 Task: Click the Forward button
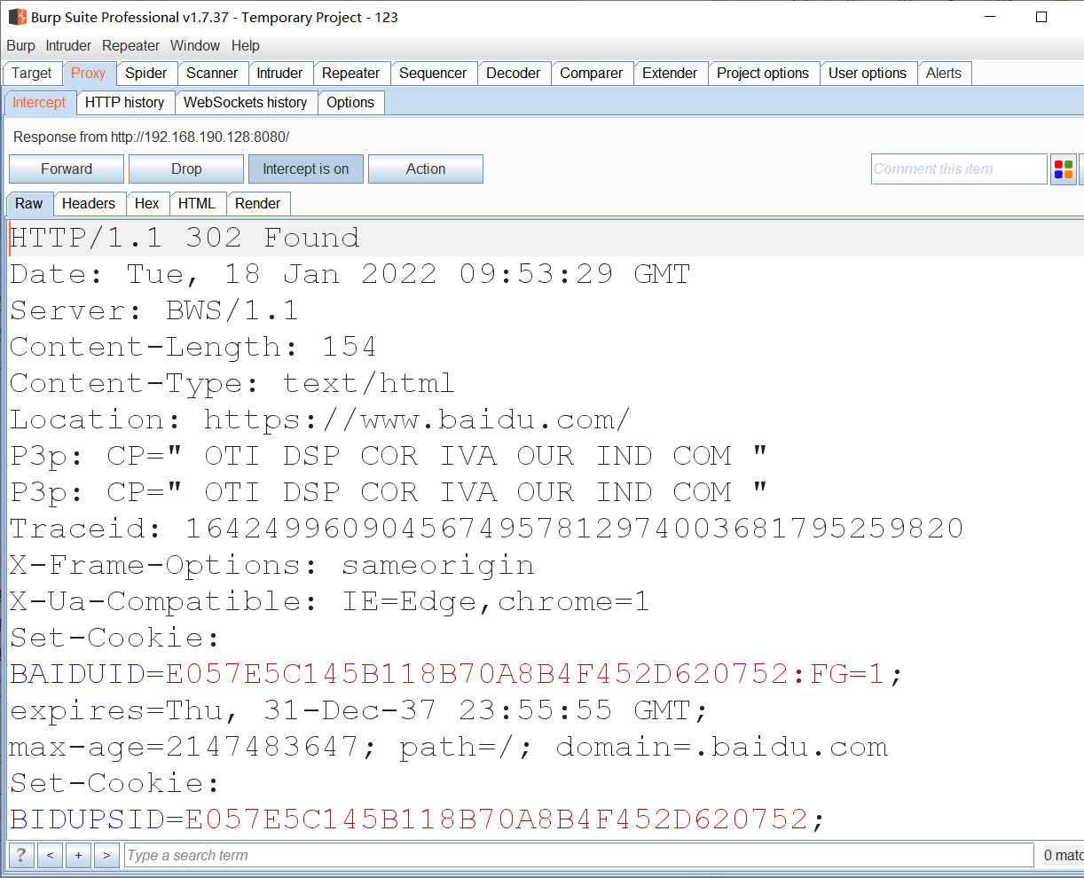click(67, 169)
